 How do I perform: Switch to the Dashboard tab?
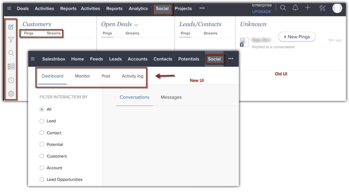click(x=52, y=76)
